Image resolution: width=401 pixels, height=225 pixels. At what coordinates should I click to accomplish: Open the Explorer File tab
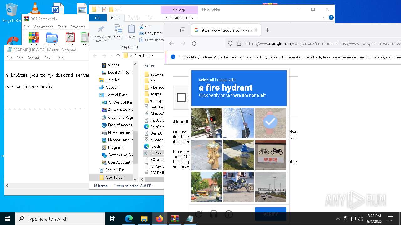click(x=98, y=18)
